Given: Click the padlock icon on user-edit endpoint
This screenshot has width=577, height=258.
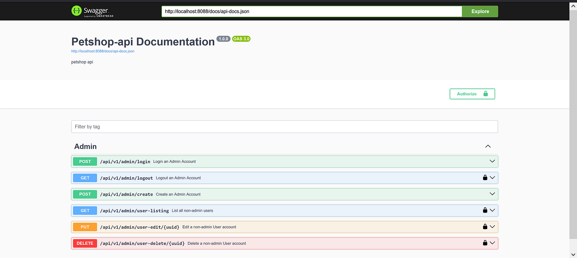Looking at the screenshot, I should (x=485, y=227).
